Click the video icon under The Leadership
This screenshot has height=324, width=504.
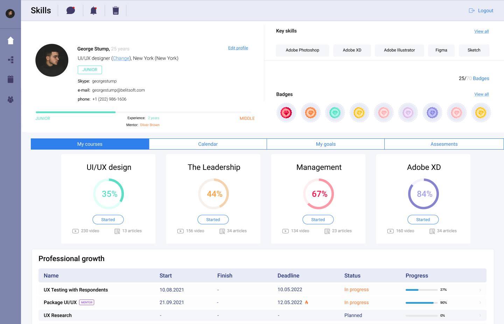[x=181, y=231]
